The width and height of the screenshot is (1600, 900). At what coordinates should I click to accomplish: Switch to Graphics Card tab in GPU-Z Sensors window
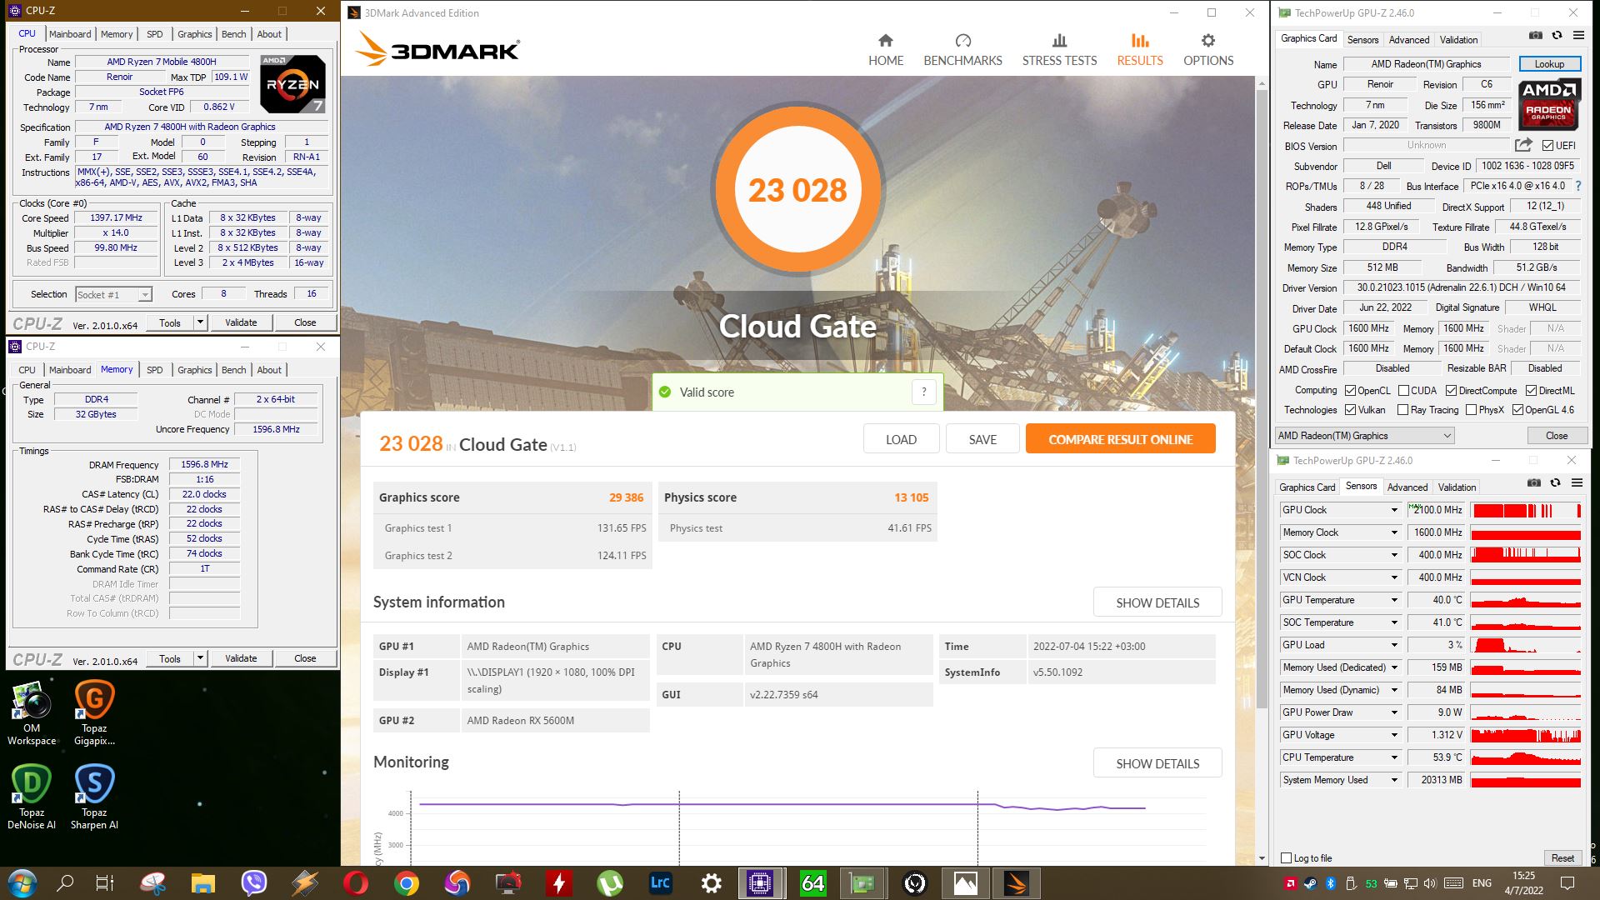pos(1307,487)
